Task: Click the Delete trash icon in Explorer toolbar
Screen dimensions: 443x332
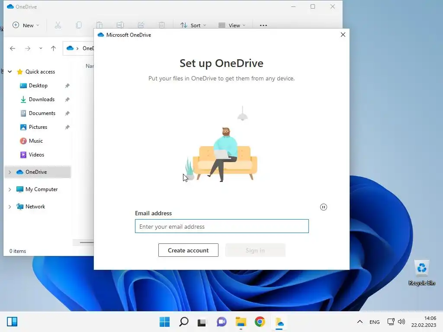Action: (x=162, y=25)
